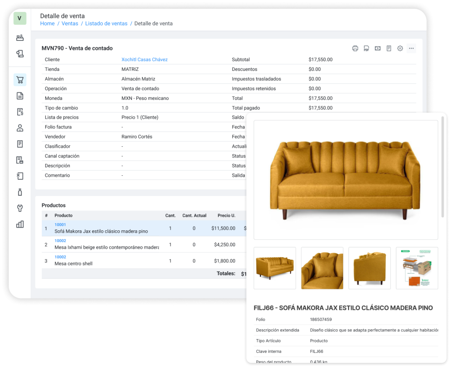Click the person icon in sidebar

tap(20, 128)
